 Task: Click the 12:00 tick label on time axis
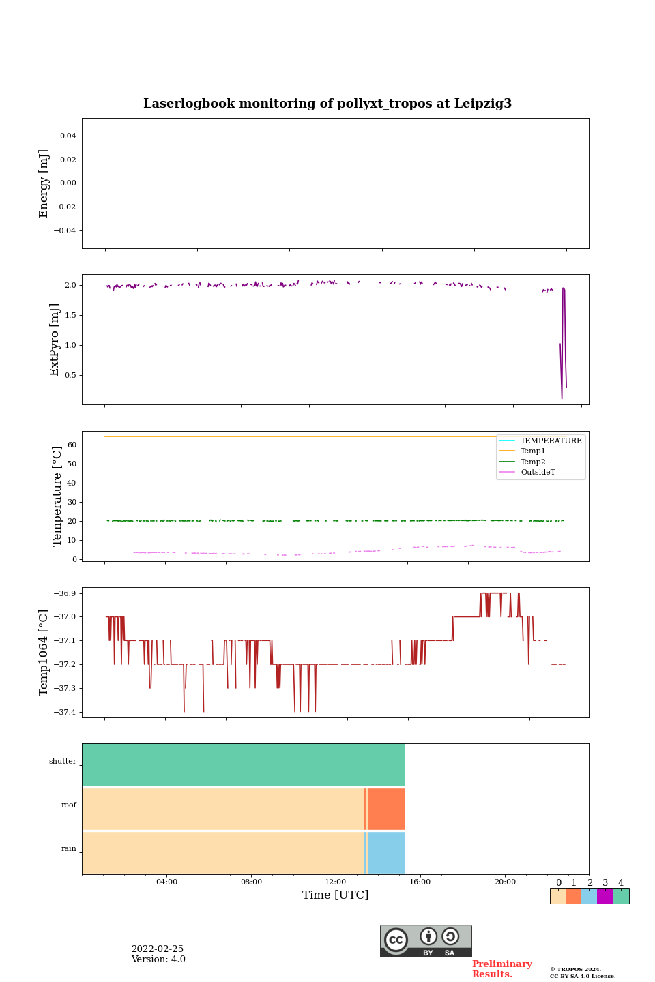click(x=336, y=882)
